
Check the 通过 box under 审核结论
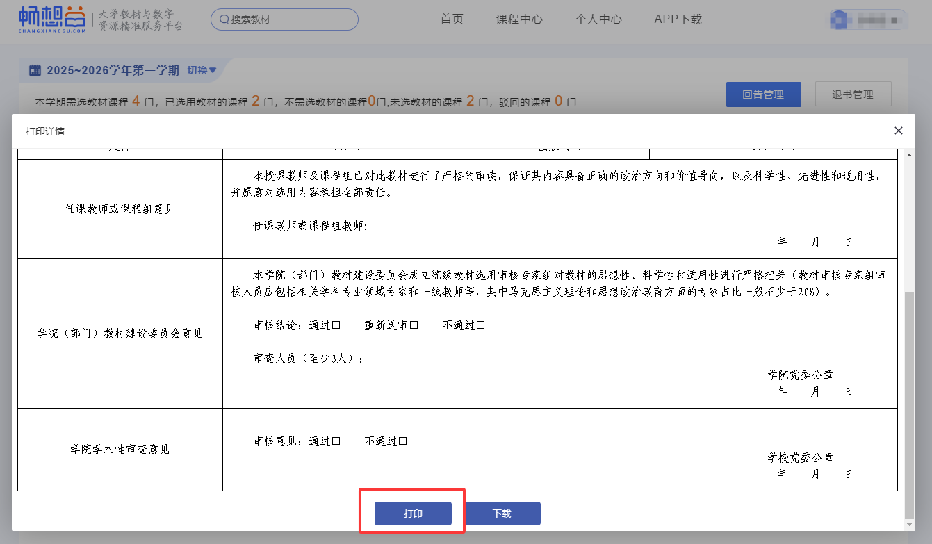[336, 325]
